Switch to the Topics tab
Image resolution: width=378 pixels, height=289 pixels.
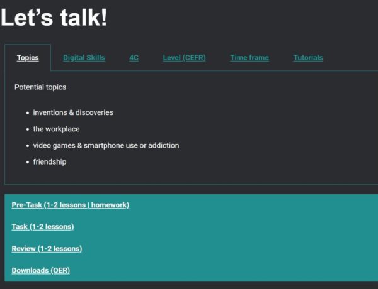click(x=28, y=58)
